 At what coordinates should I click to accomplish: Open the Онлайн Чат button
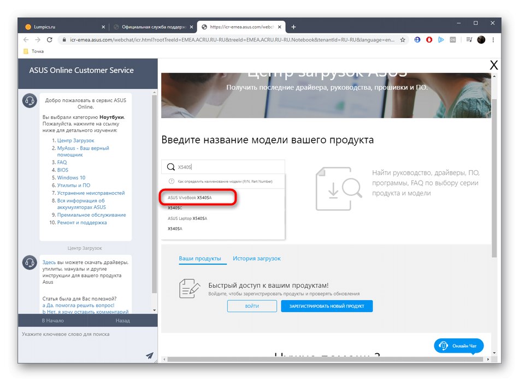click(458, 346)
